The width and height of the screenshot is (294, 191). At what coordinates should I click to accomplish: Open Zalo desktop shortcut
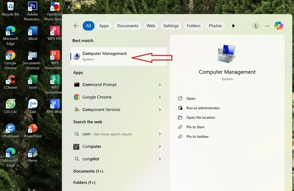33,106
